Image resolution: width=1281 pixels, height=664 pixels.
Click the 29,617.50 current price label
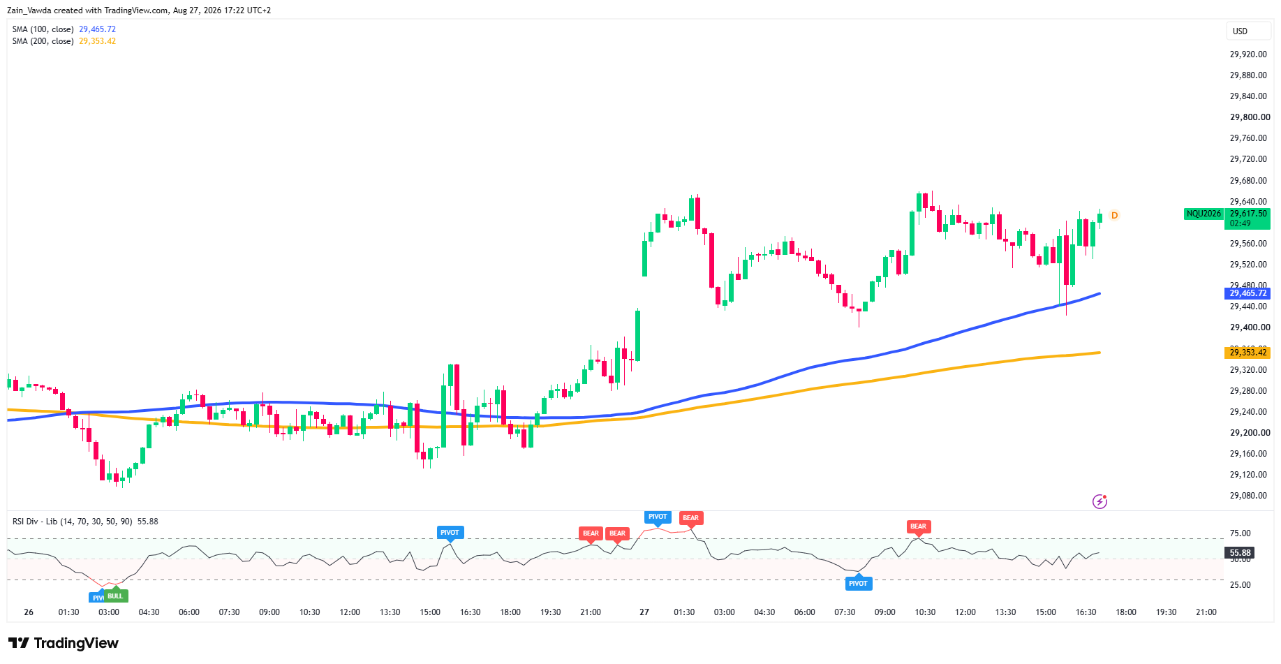click(1248, 214)
